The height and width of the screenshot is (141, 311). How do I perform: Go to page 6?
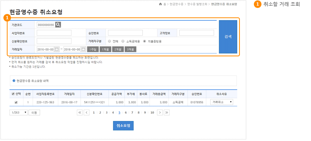(x=126, y=113)
